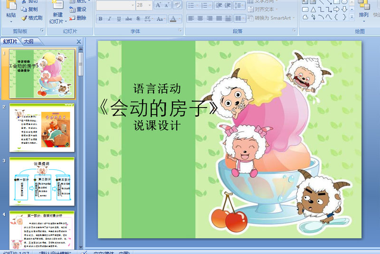
Task: Select the Right Arrow shape
Action: coord(336,9)
